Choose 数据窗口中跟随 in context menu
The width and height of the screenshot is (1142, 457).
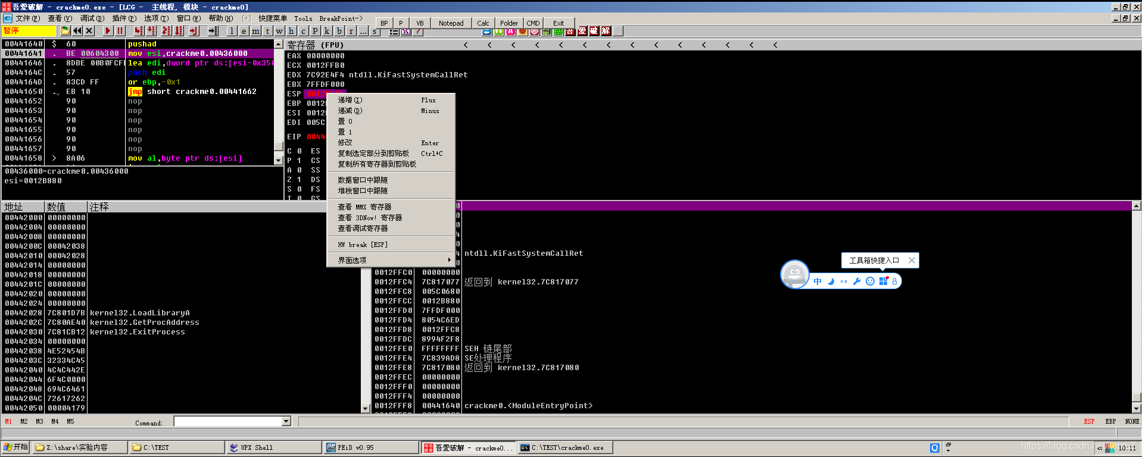(391, 180)
